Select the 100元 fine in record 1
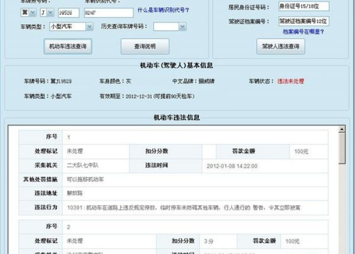The width and height of the screenshot is (355, 254). pyautogui.click(x=301, y=151)
